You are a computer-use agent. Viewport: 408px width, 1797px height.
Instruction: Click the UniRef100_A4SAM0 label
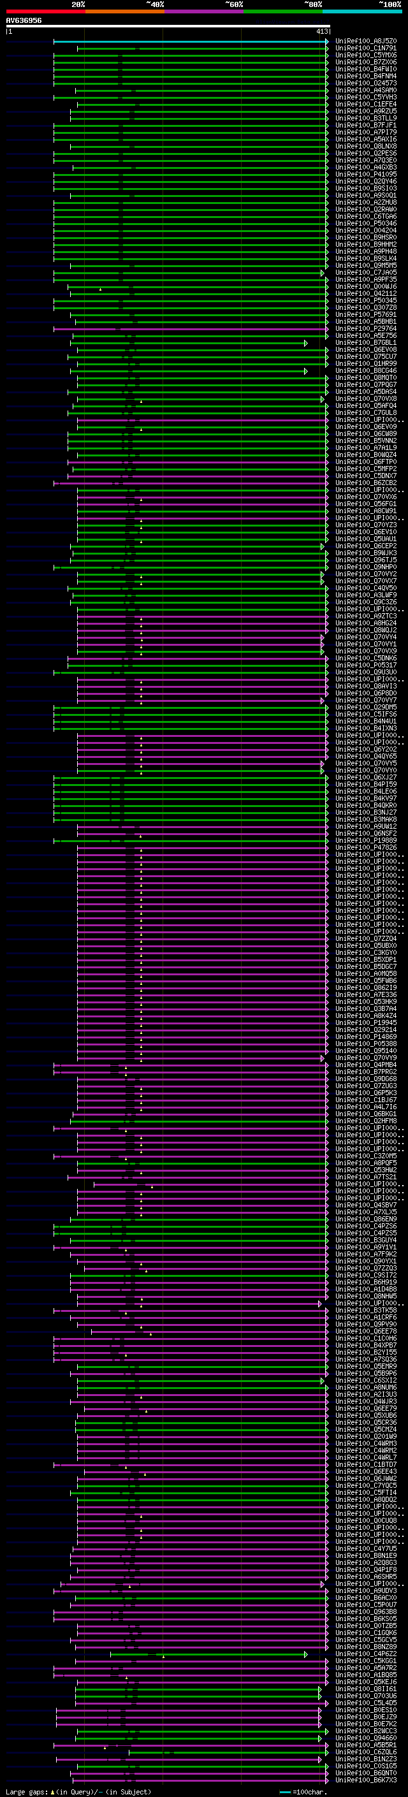(x=365, y=90)
